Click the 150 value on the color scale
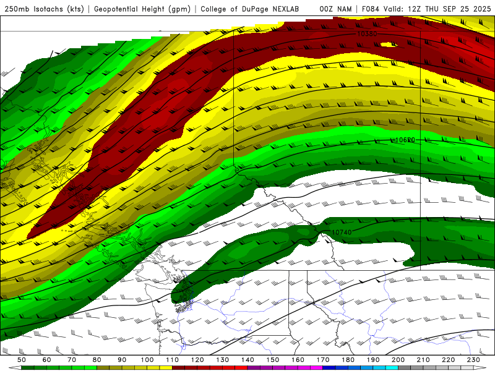The height and width of the screenshot is (371, 495). (x=273, y=360)
